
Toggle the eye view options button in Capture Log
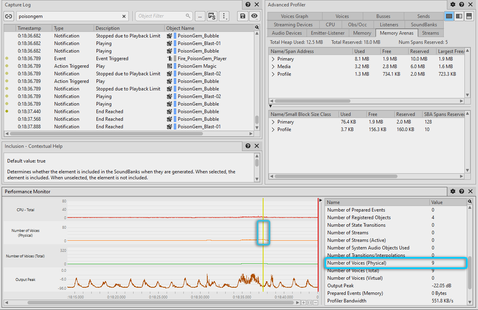(254, 16)
